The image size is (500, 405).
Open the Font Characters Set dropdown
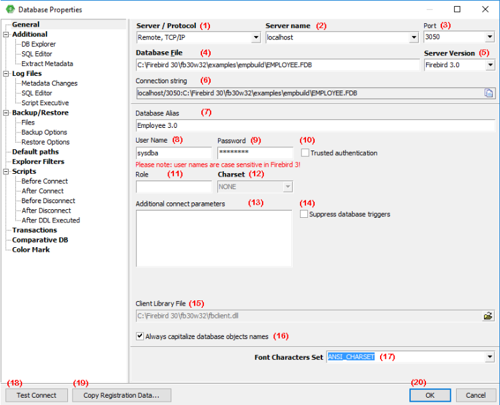(490, 357)
